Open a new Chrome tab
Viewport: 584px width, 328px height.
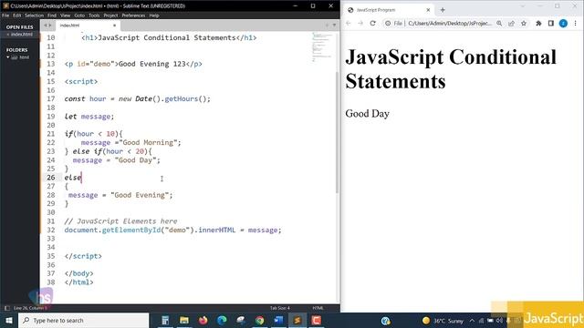[443, 10]
